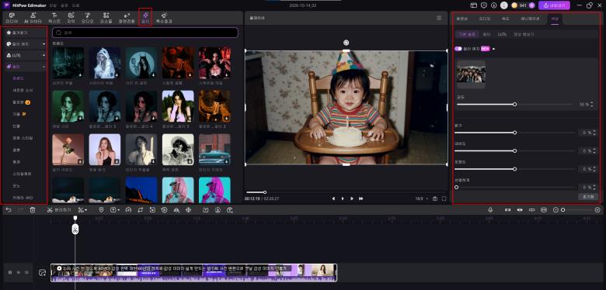Enter fullscreen preview mode
The height and width of the screenshot is (290, 606).
(444, 199)
